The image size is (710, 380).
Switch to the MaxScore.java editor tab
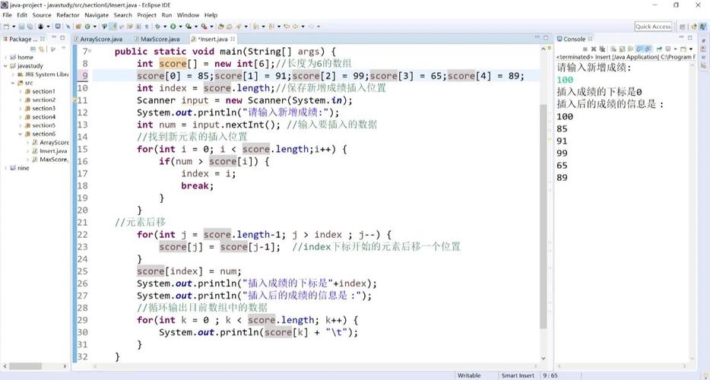(x=160, y=39)
